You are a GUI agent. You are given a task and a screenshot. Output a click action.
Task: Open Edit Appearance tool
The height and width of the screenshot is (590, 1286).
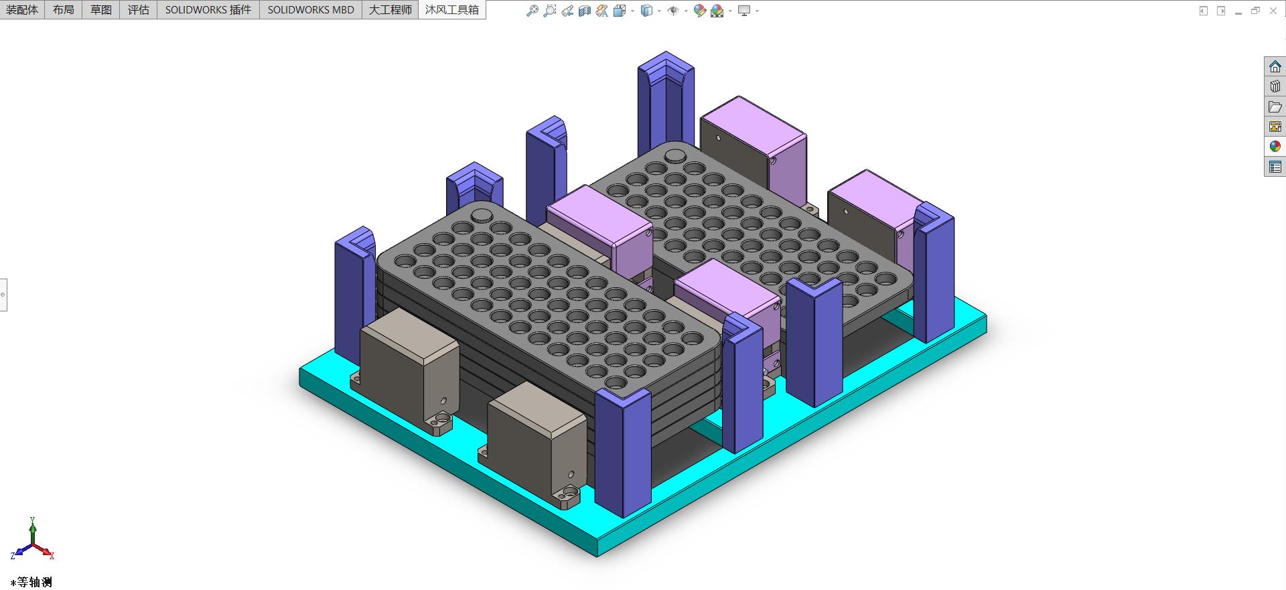(700, 11)
